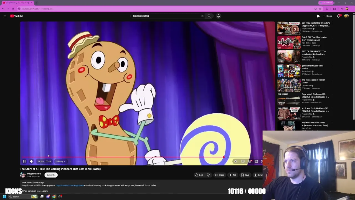Dislike the video
Screen dimensions: 355x200
pyautogui.click(x=208, y=175)
